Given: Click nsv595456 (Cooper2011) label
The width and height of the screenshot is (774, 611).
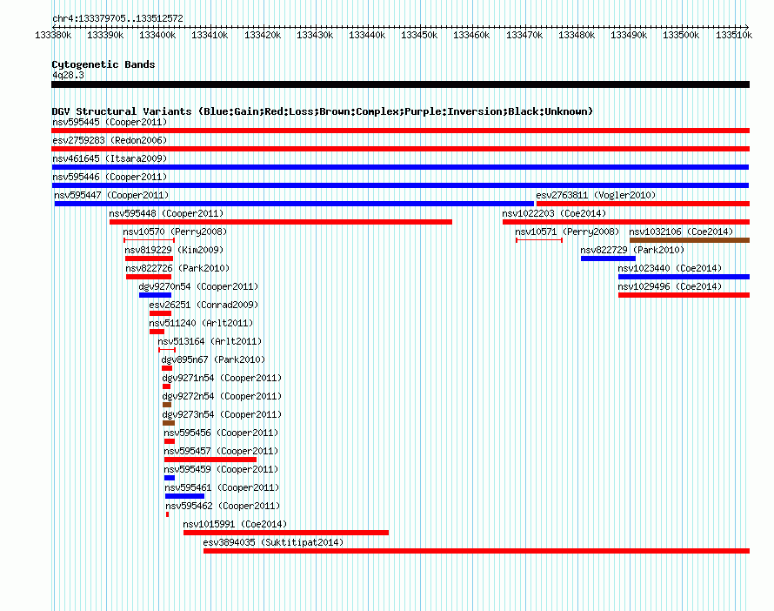Looking at the screenshot, I should click(221, 433).
